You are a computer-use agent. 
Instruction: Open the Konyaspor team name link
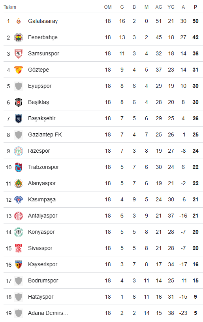click(x=41, y=232)
